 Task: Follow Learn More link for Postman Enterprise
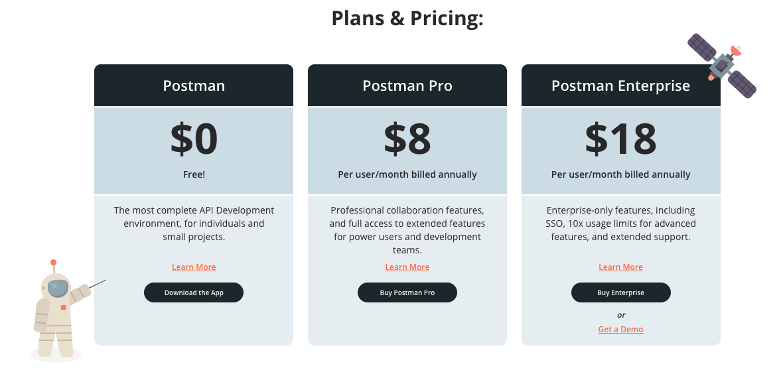(x=620, y=267)
